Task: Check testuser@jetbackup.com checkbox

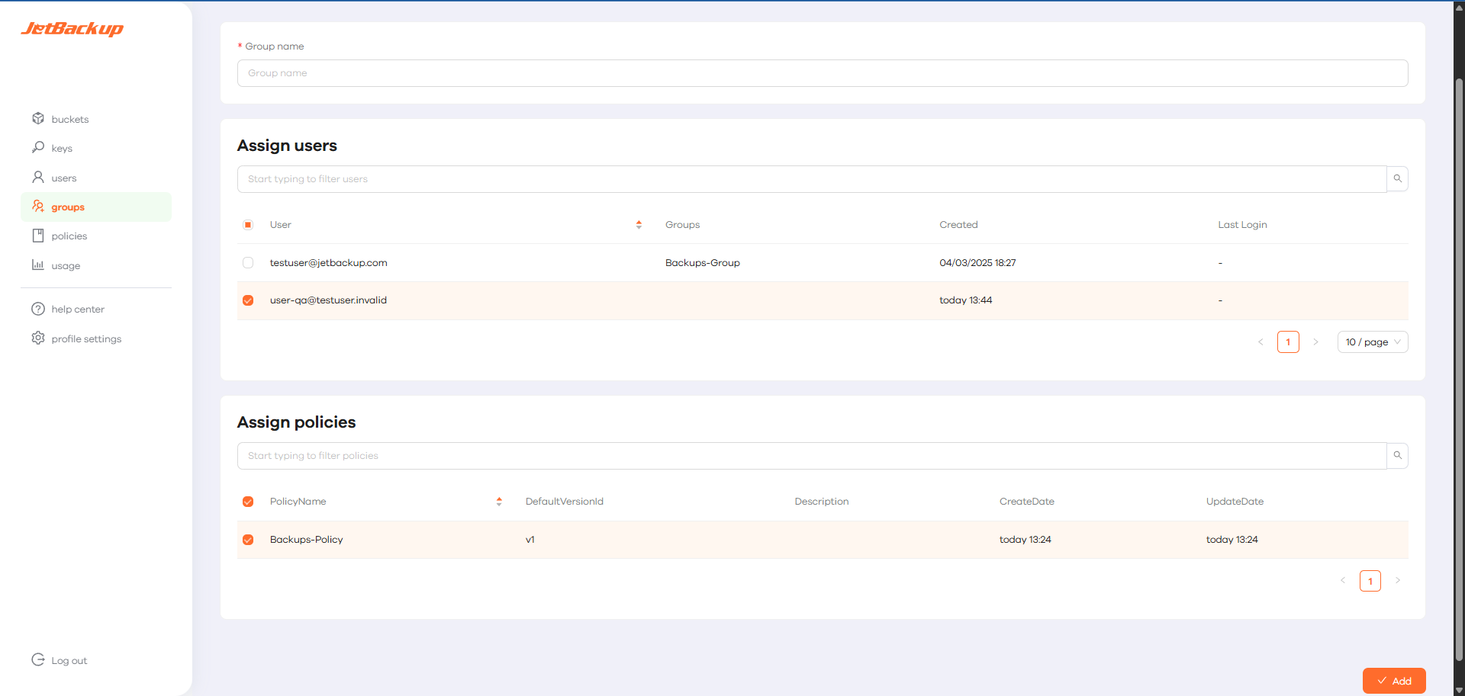Action: [x=248, y=263]
